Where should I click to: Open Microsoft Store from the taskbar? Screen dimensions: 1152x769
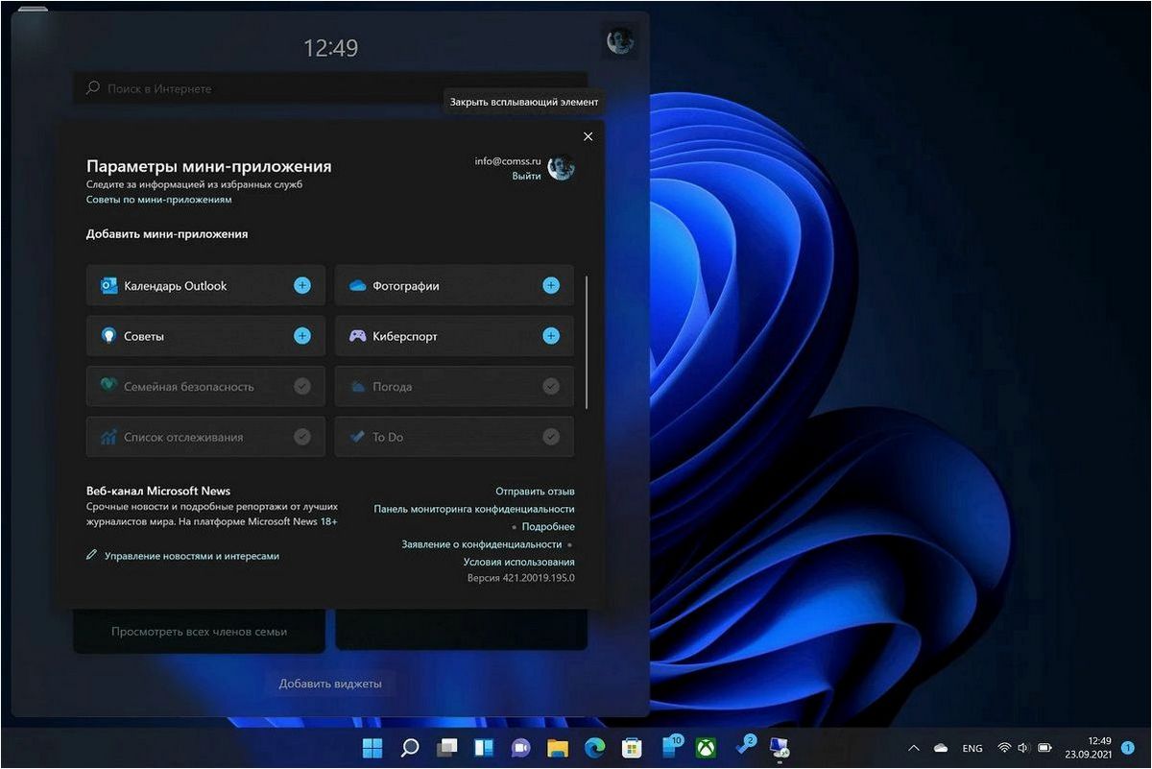coord(631,748)
